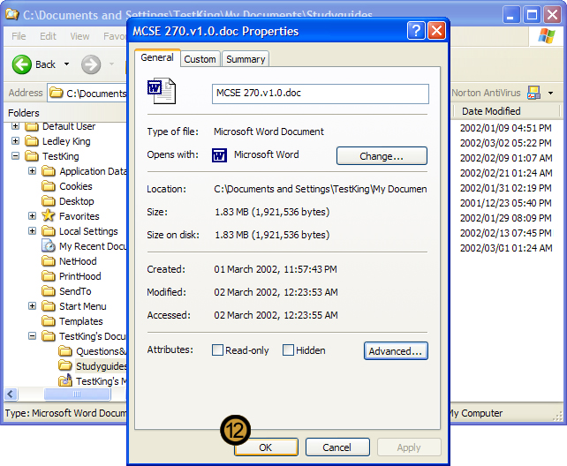Click the Favorites star folder icon
Viewport: 567px width, 466px height.
[48, 216]
